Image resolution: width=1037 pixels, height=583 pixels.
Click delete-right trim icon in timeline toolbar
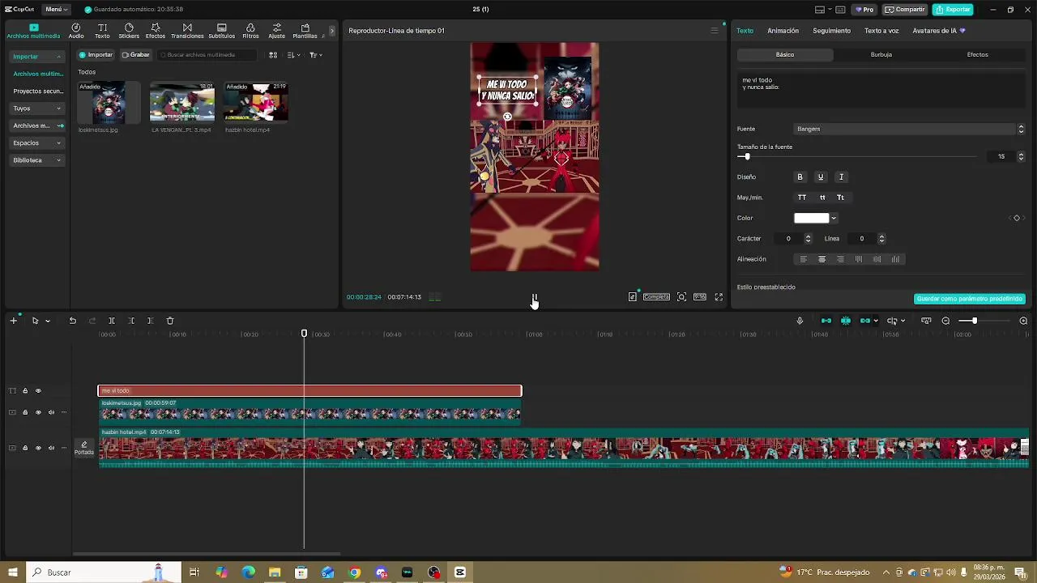pyautogui.click(x=150, y=321)
